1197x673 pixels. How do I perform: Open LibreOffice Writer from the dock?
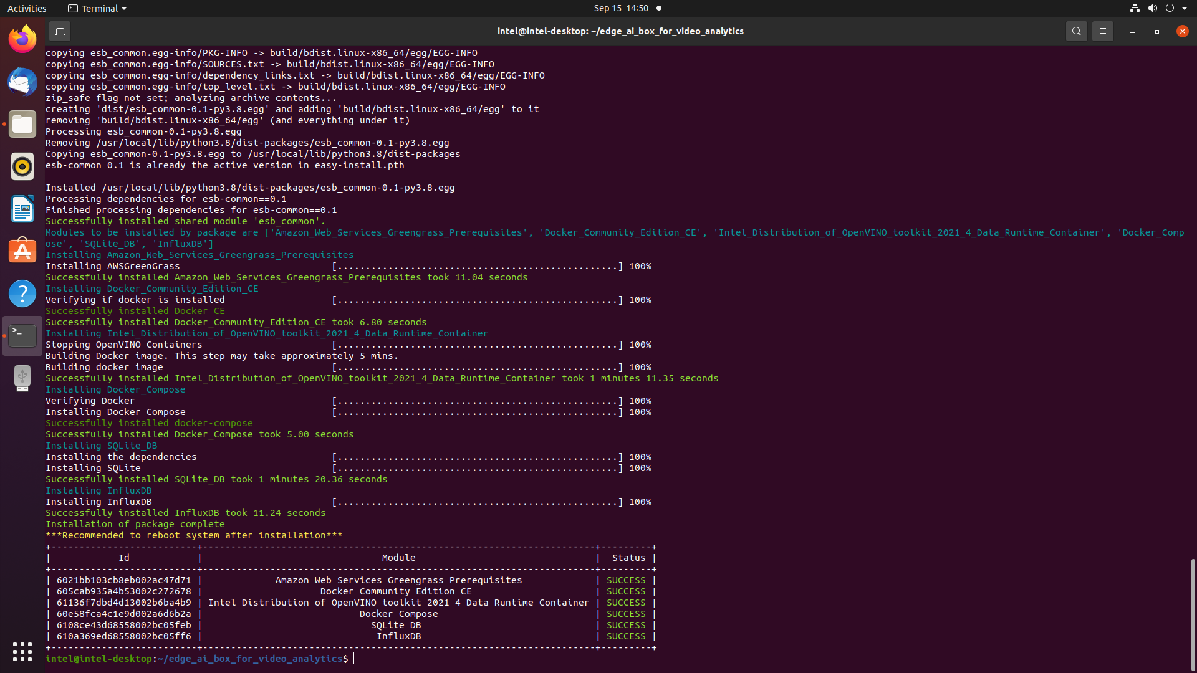coord(22,209)
